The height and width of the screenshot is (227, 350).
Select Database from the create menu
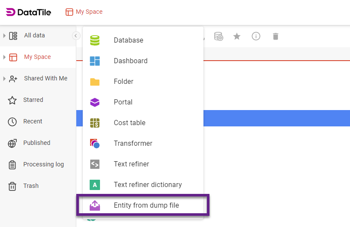pyautogui.click(x=128, y=40)
